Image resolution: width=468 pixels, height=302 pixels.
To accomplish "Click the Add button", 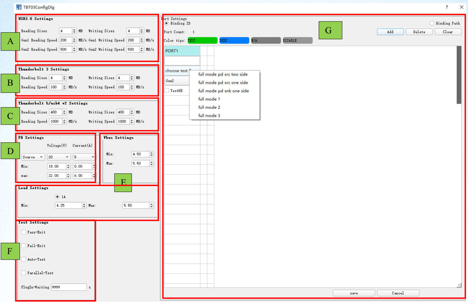I will 390,32.
